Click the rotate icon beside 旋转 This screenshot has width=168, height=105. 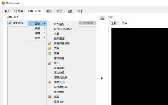(x=49, y=53)
